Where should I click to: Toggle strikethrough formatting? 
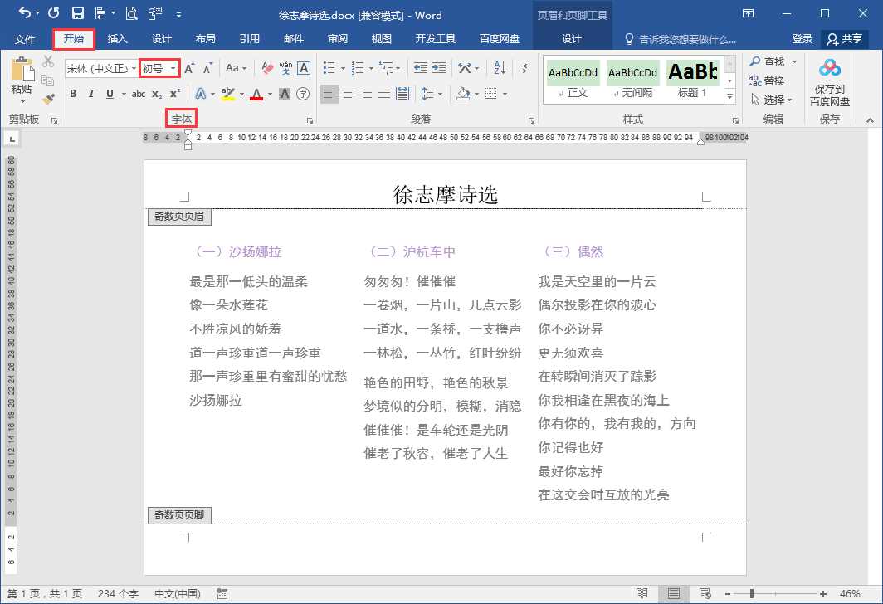(x=139, y=93)
